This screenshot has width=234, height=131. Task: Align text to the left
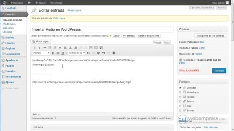click(x=65, y=48)
